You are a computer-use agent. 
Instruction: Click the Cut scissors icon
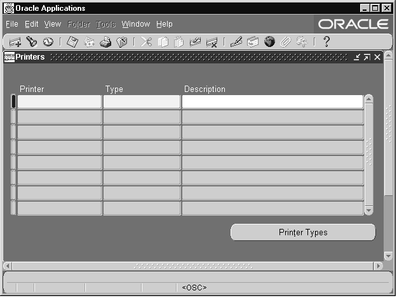click(146, 42)
